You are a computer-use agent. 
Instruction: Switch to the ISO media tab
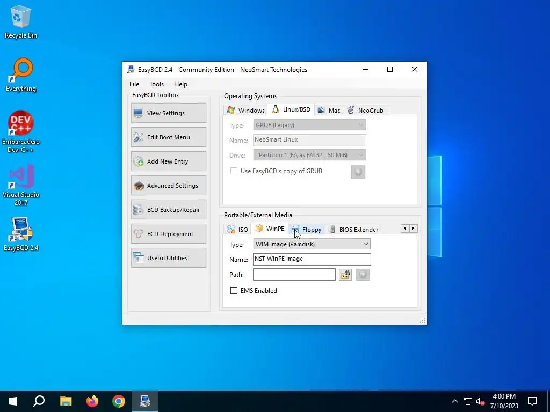tap(237, 229)
